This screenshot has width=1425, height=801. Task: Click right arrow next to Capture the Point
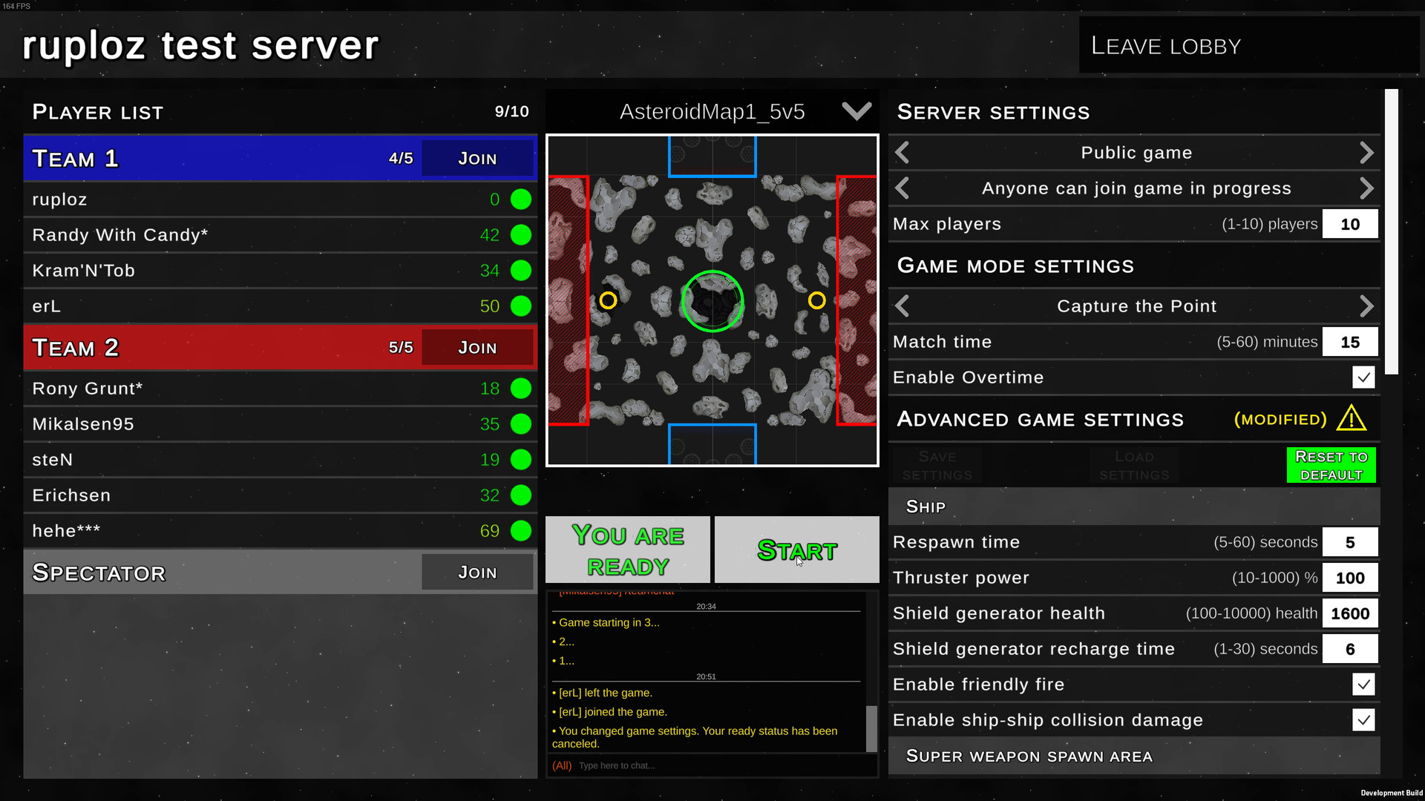tap(1366, 306)
